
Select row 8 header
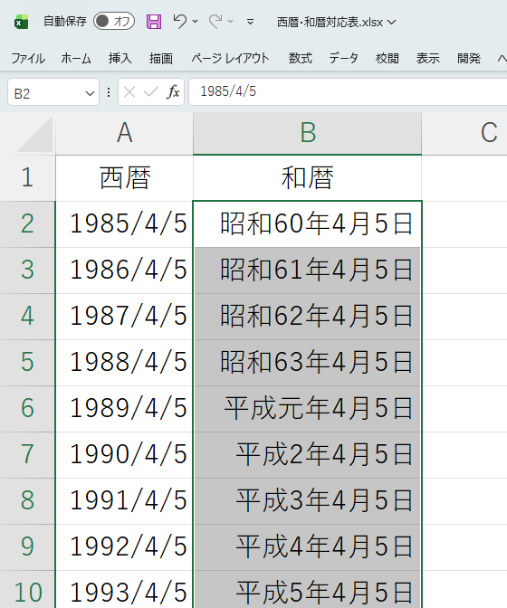pos(27,501)
